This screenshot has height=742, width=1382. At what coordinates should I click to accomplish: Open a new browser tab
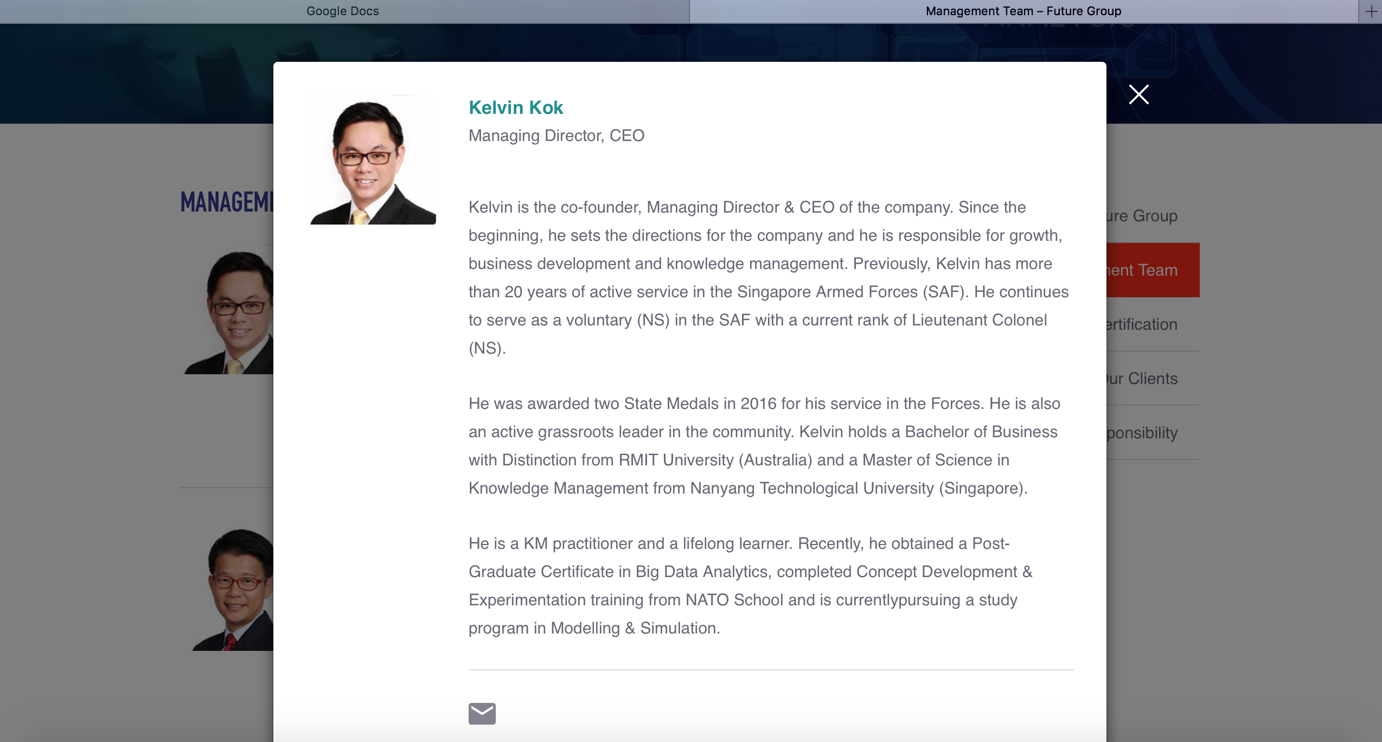point(1371,11)
